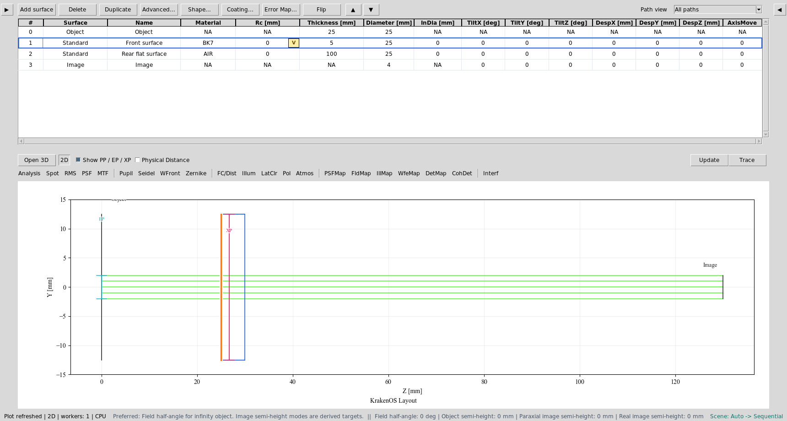Viewport: 787px width, 421px height.
Task: Open the Path view dropdown
Action: 718,10
